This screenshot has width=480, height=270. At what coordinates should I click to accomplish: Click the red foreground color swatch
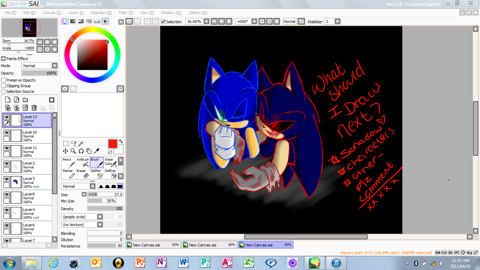112,144
